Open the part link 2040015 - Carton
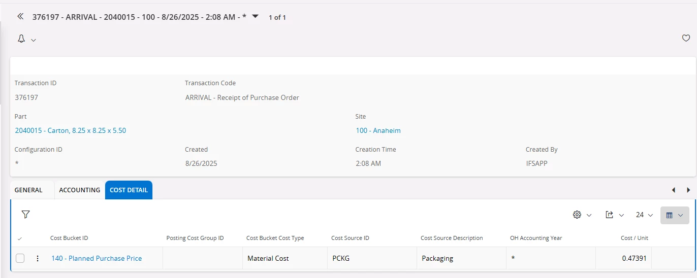The width and height of the screenshot is (697, 278). [71, 131]
